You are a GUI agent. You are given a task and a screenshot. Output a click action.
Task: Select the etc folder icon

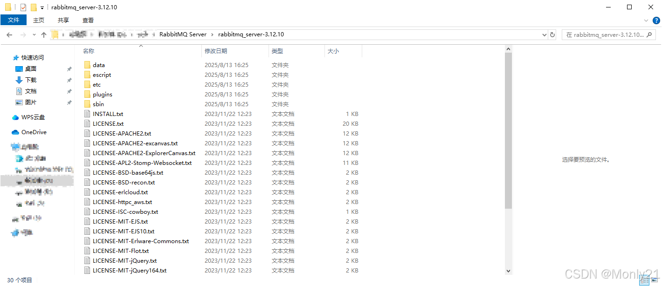[x=87, y=84]
